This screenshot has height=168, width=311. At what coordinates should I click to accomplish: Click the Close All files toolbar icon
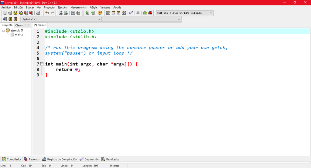click(31, 13)
